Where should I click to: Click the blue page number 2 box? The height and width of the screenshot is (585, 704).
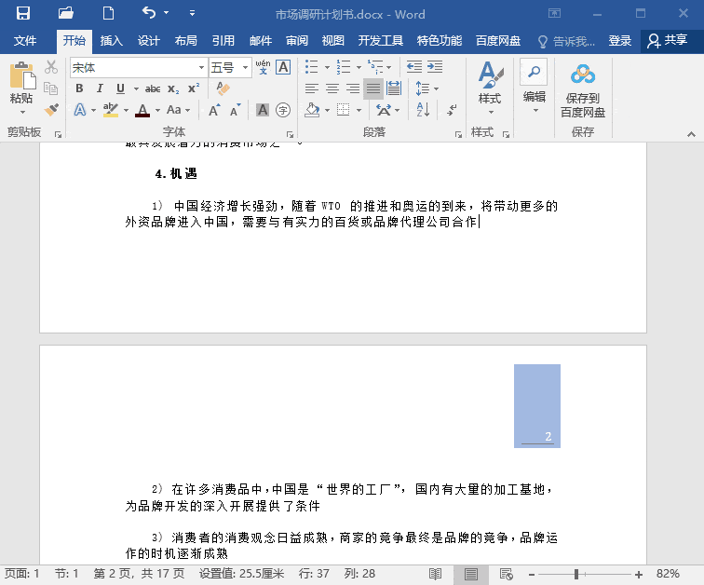537,406
